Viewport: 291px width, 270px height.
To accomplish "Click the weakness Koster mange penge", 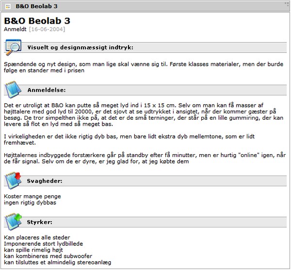I will tap(32, 196).
